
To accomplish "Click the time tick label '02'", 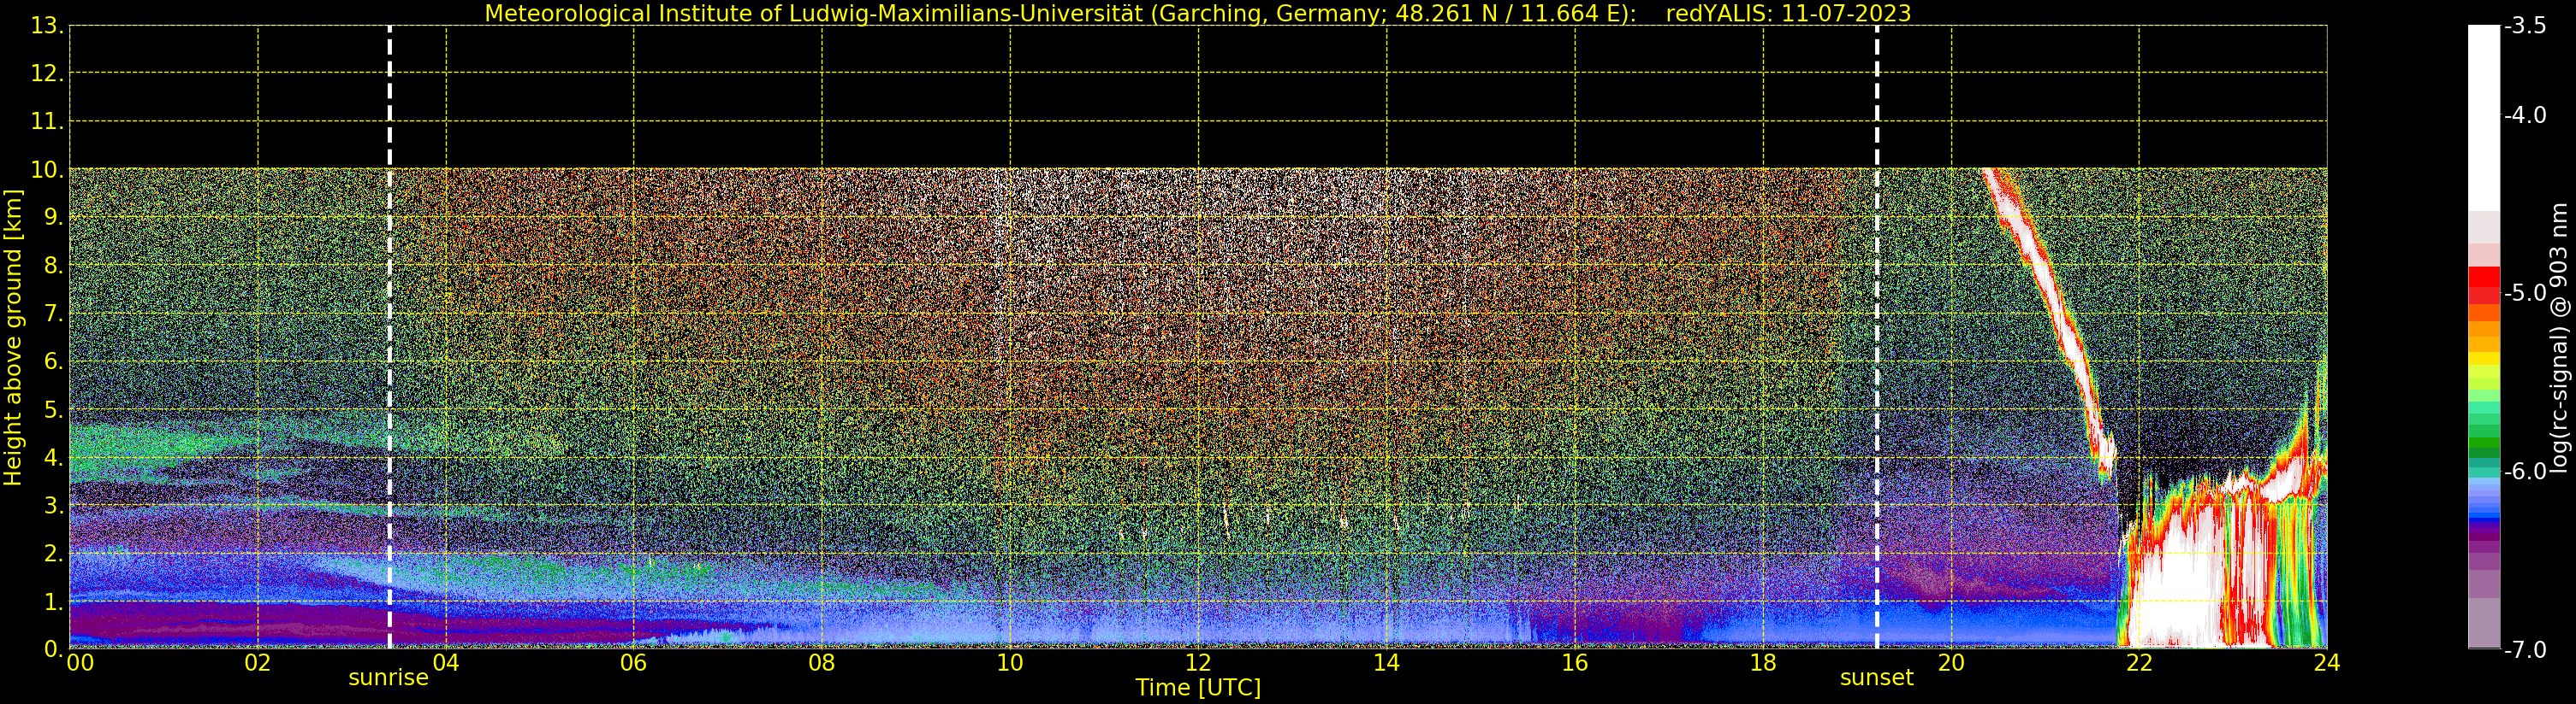I will click(x=258, y=662).
